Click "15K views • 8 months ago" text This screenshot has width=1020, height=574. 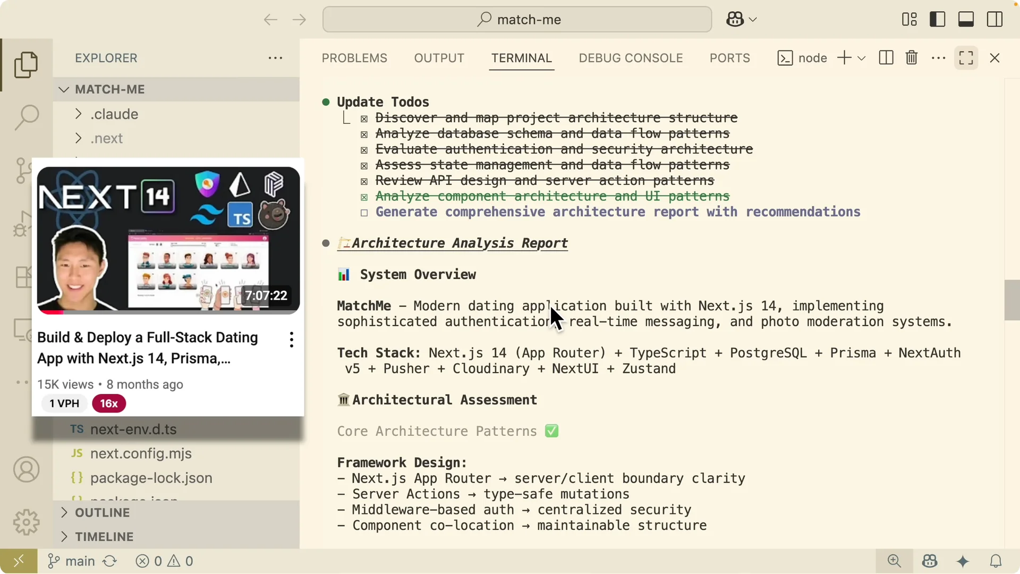(110, 384)
